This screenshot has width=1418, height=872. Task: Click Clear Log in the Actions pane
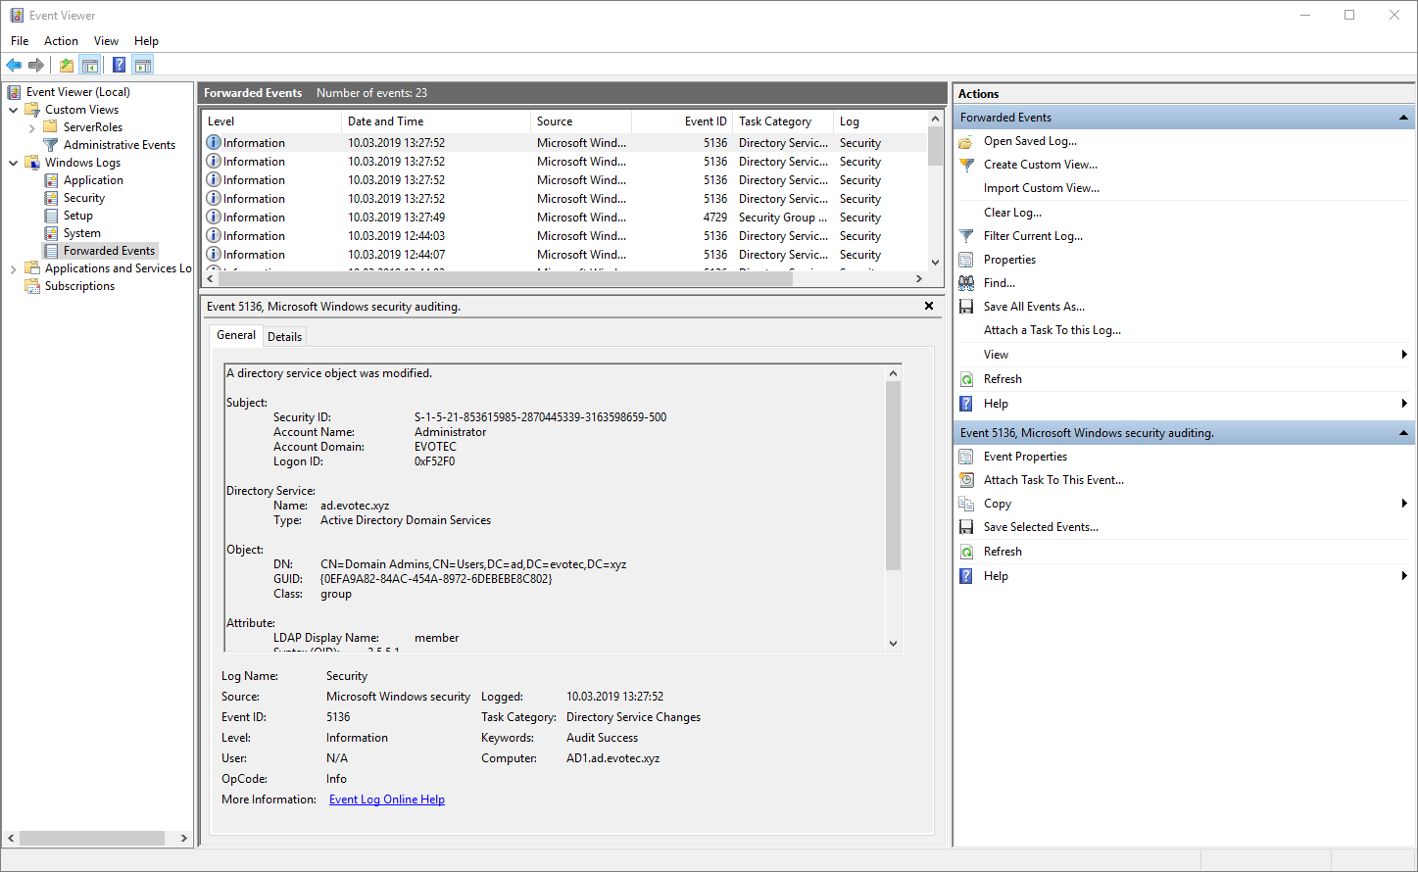click(1012, 212)
